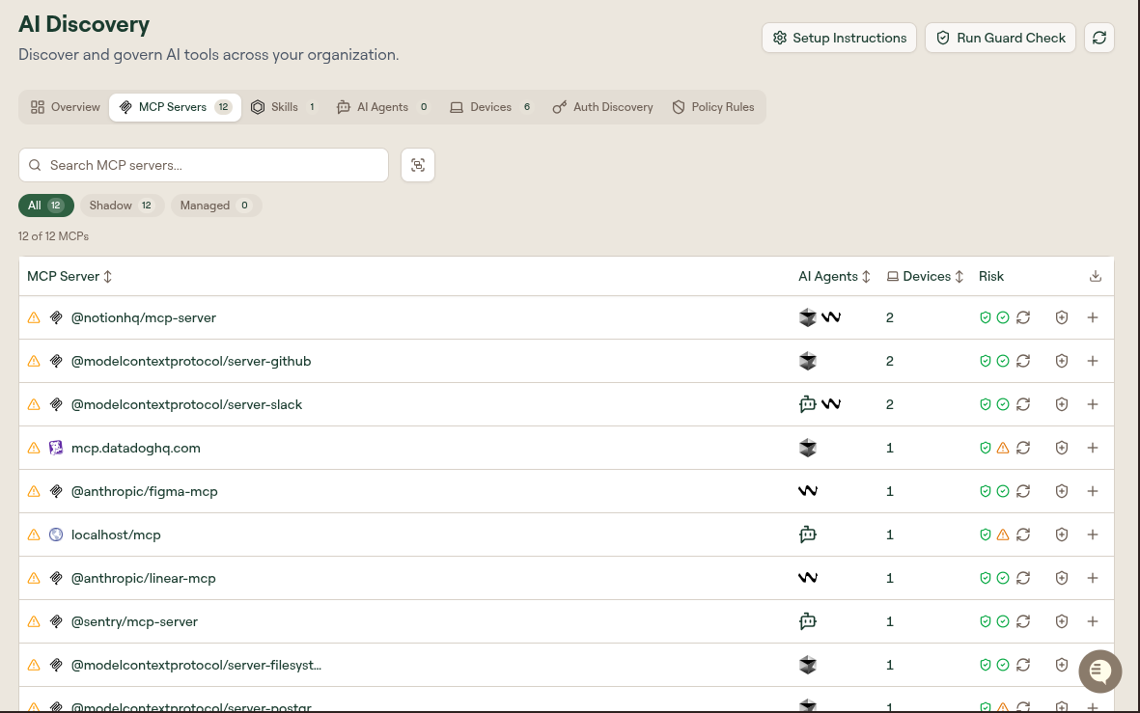Click the agent icon on @anthropic/figma-mcp row
The image size is (1140, 713).
pyautogui.click(x=808, y=491)
